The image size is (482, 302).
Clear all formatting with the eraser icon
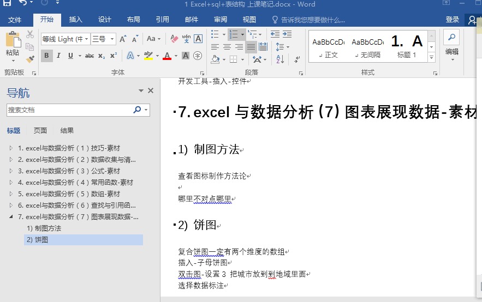click(174, 39)
